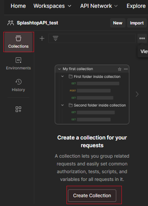The image size is (148, 206).
Task: Open the three-dots view more actions button
Action: click(142, 38)
